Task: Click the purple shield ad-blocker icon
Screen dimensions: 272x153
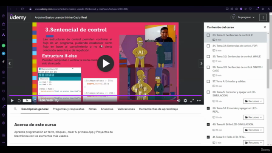Action: pyautogui.click(x=241, y=9)
